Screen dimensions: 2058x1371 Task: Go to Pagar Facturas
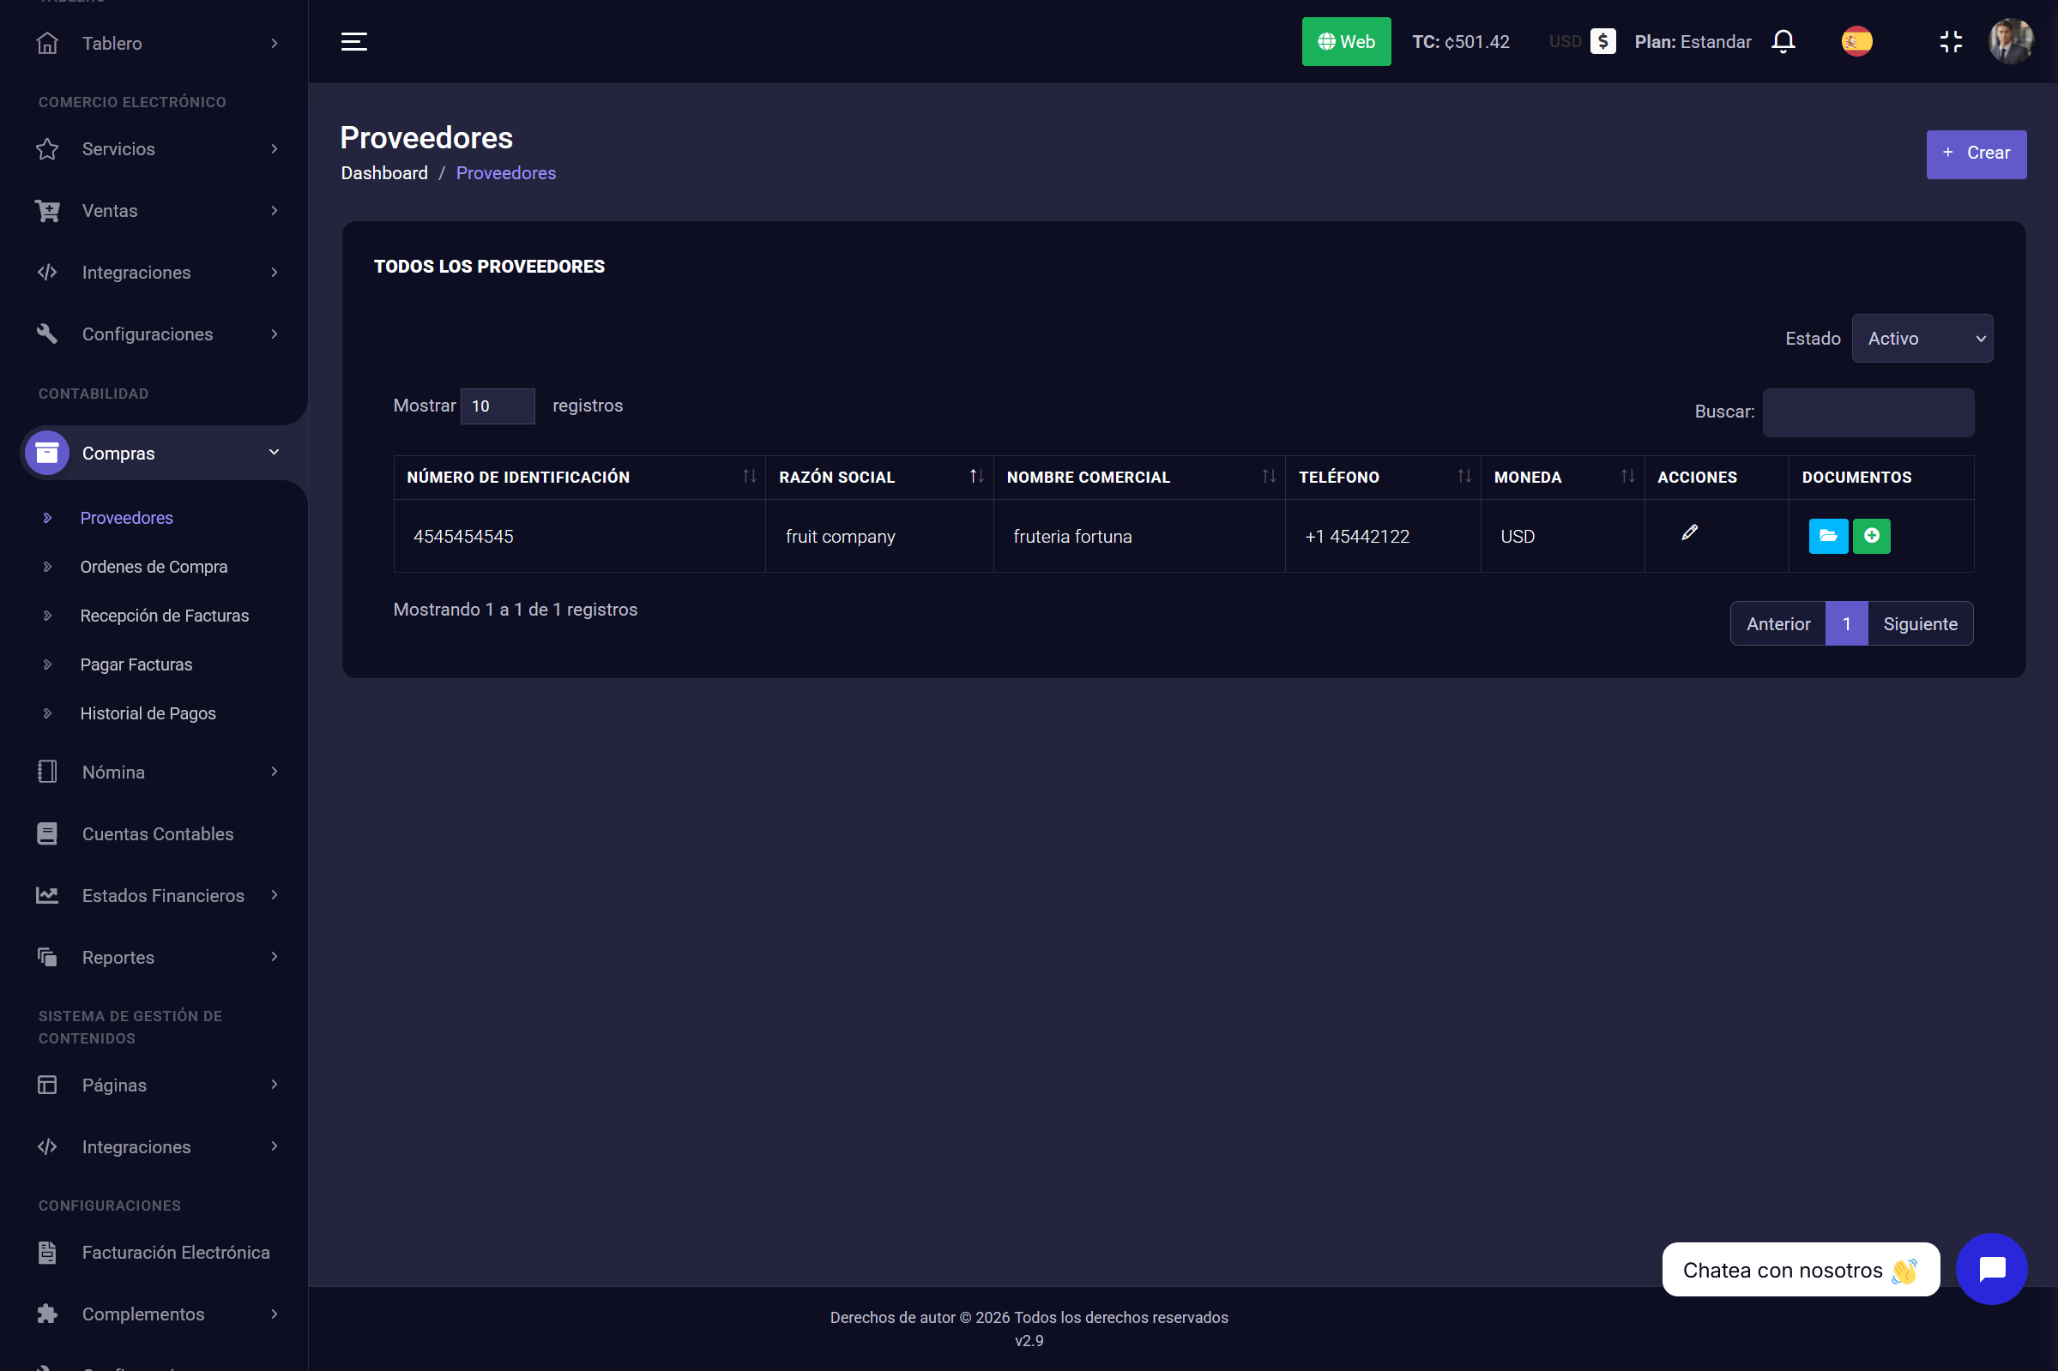click(136, 664)
